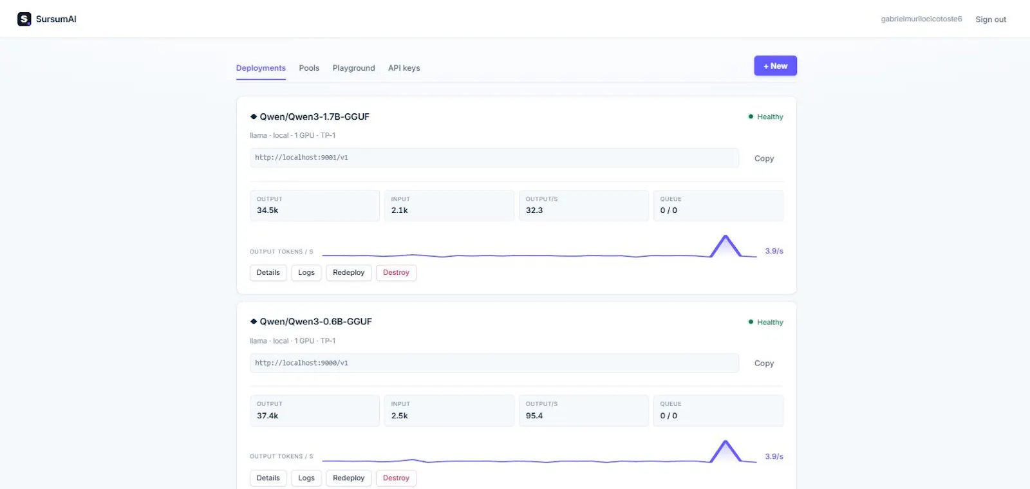Click the green Healthy status dot for Qwen3-0.6B
The image size is (1030, 489).
(x=751, y=322)
